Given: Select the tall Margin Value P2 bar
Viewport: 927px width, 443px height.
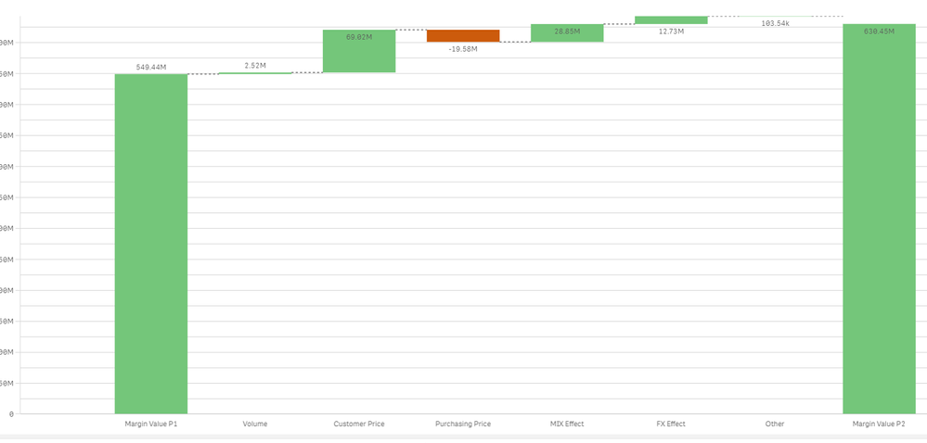Looking at the screenshot, I should point(879,218).
